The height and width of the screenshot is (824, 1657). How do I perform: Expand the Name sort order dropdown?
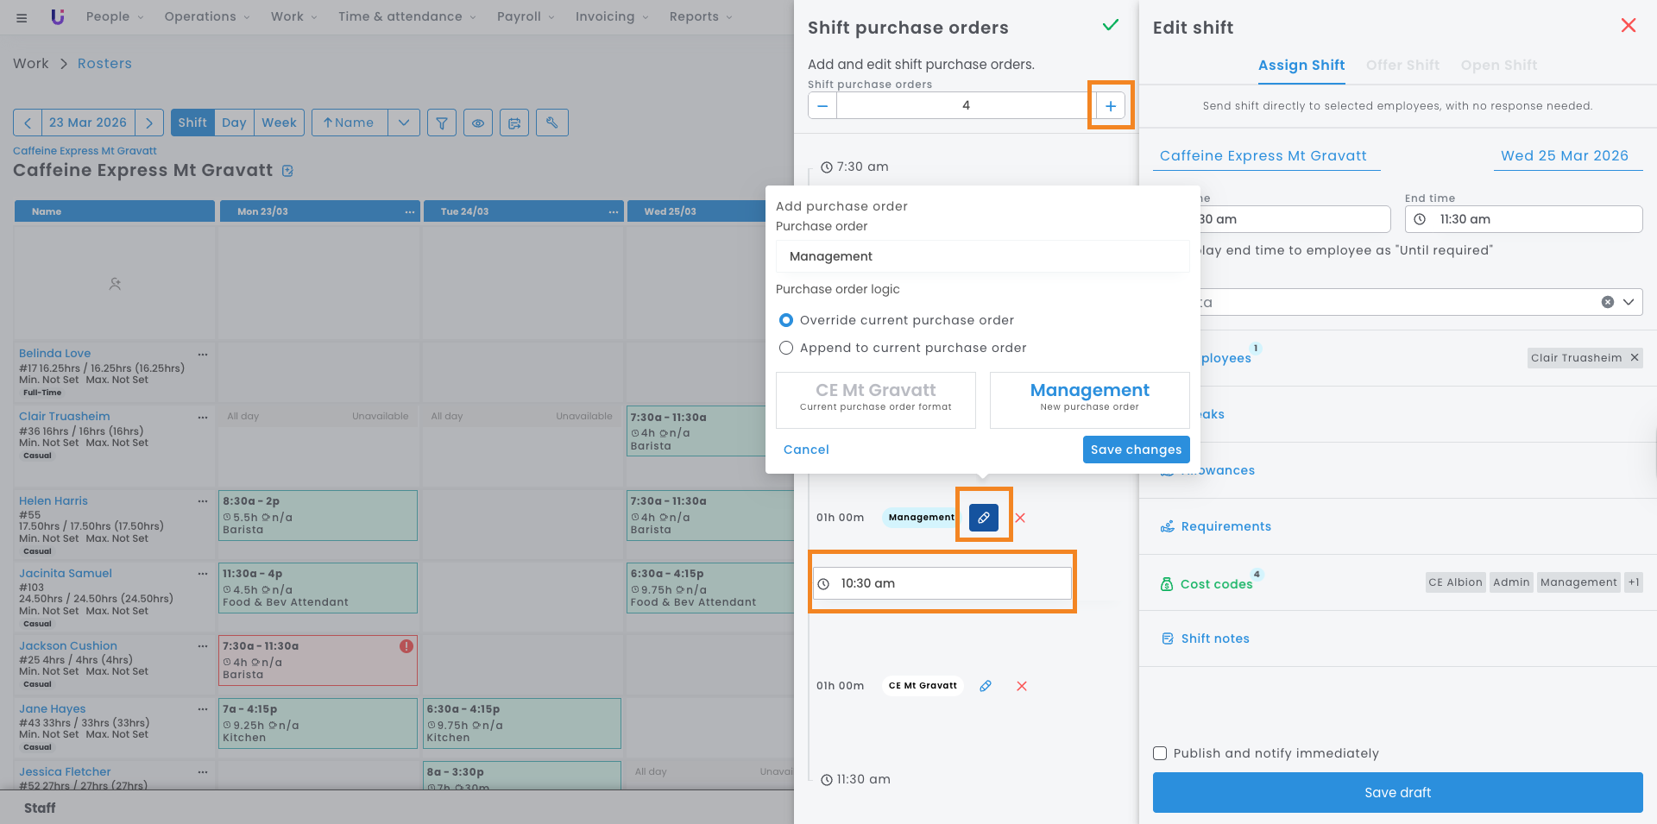(x=404, y=123)
